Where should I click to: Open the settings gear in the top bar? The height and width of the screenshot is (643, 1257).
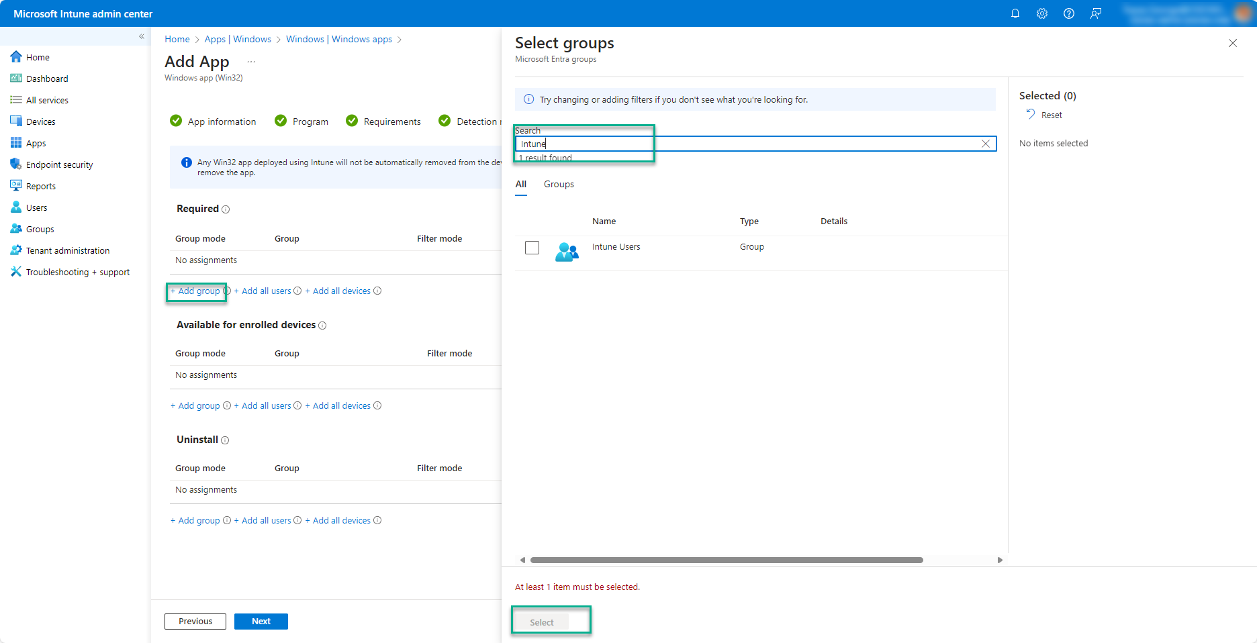pyautogui.click(x=1042, y=13)
